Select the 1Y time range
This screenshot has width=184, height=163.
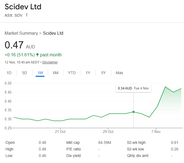(88, 73)
